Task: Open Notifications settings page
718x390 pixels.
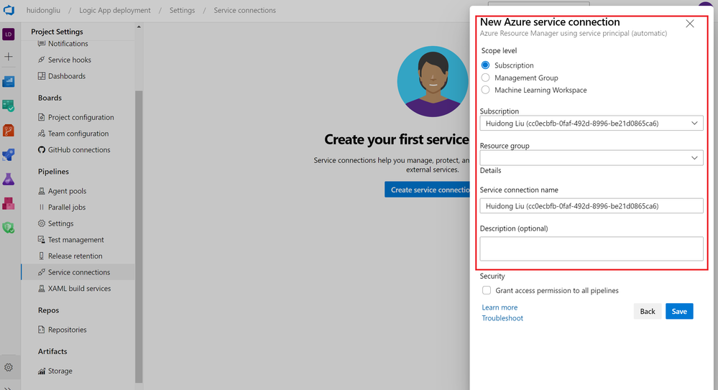Action: (68, 44)
